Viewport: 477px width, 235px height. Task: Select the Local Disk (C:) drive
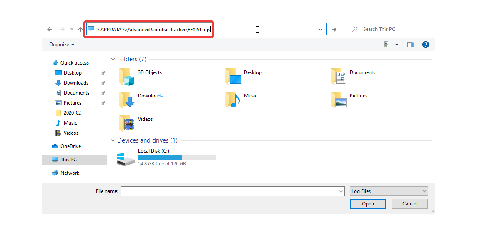(x=166, y=157)
